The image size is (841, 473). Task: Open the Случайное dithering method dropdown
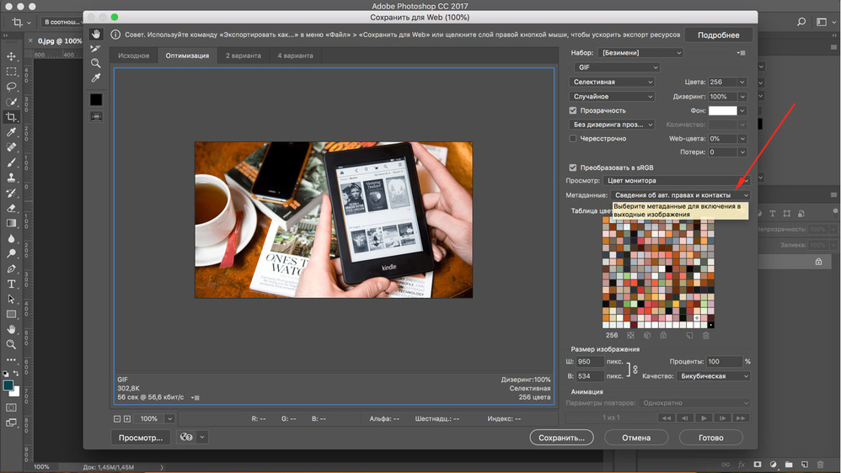tap(612, 97)
